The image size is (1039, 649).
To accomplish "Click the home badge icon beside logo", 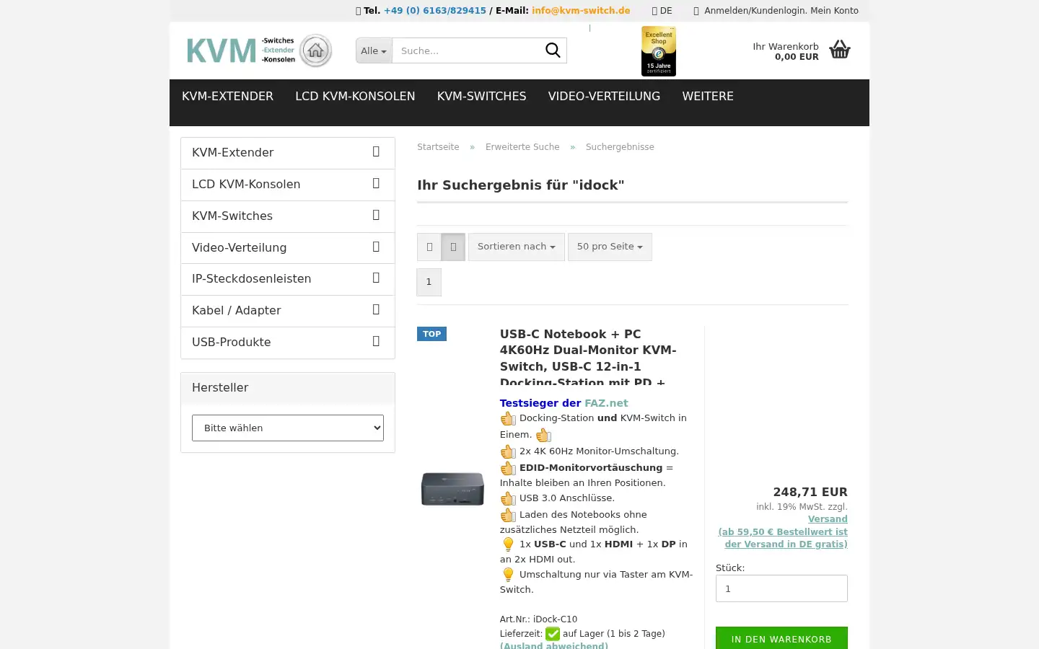I will (x=316, y=50).
